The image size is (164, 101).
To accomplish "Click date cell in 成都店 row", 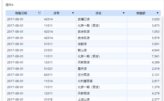I will click(24, 44).
